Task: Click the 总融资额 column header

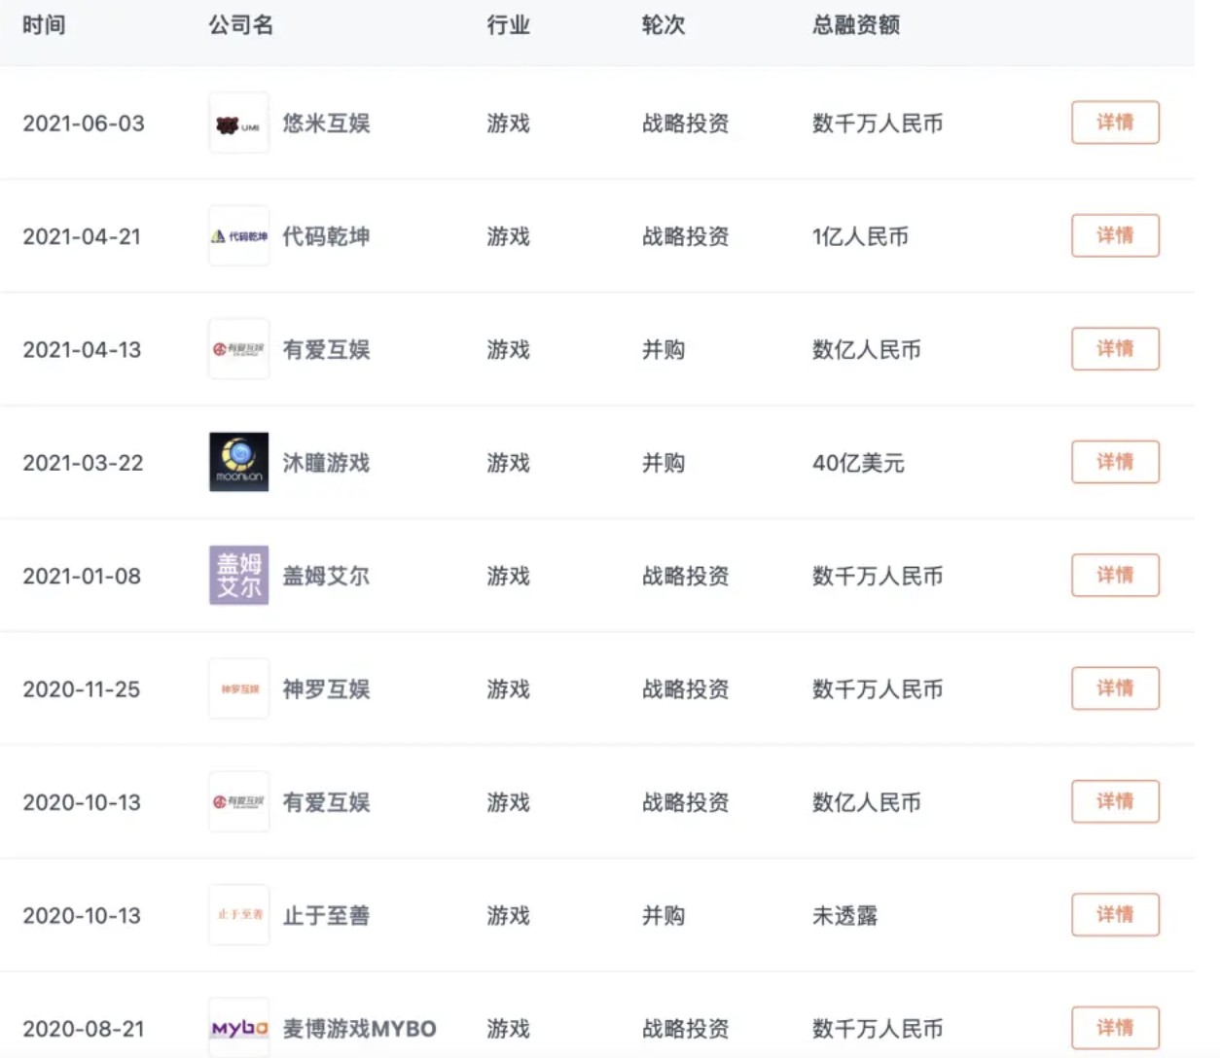Action: 856,25
